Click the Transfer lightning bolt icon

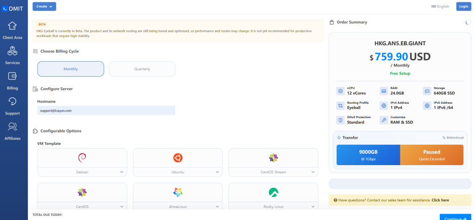[339, 138]
